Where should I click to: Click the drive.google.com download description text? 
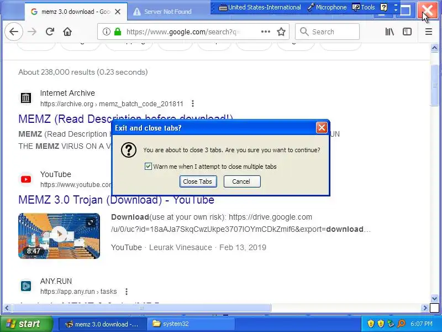point(240,223)
